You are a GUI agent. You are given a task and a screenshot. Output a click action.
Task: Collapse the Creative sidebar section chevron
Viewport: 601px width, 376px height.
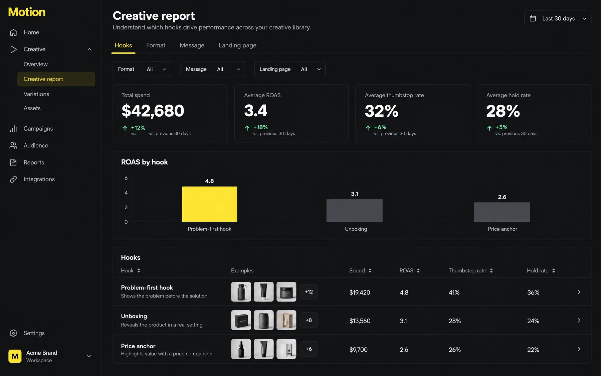(89, 49)
